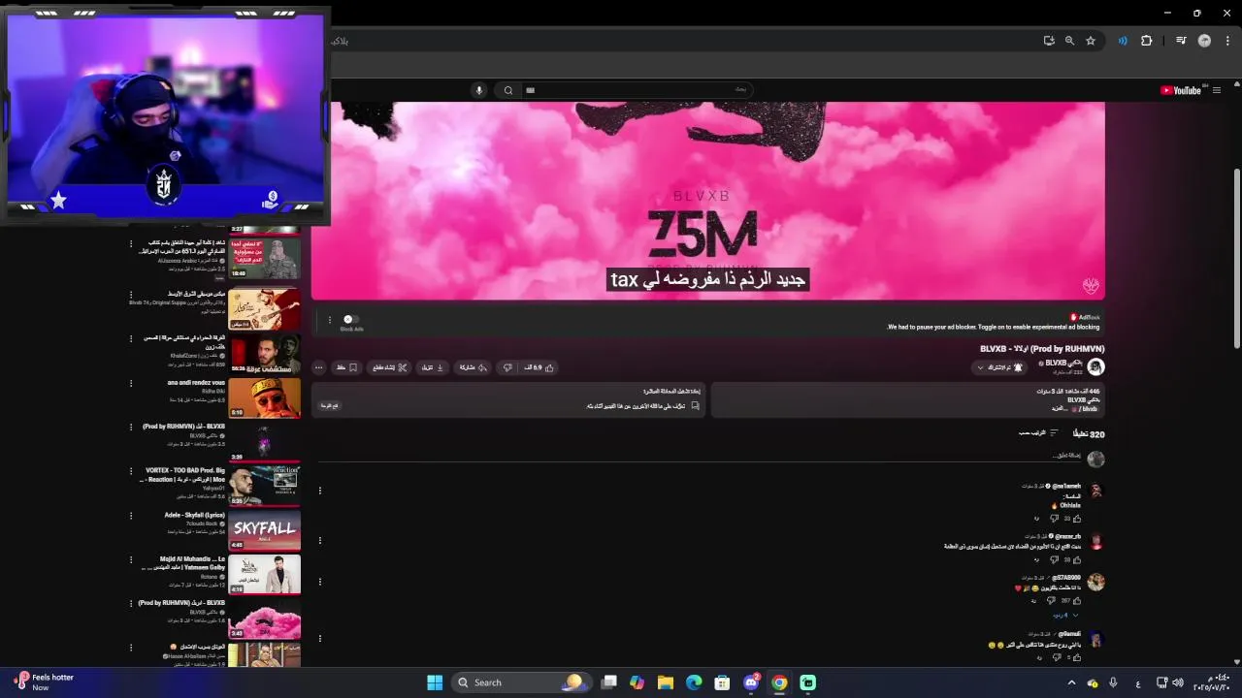This screenshot has width=1242, height=698.
Task: Open the subscribed bell notification dropdown
Action: click(999, 367)
